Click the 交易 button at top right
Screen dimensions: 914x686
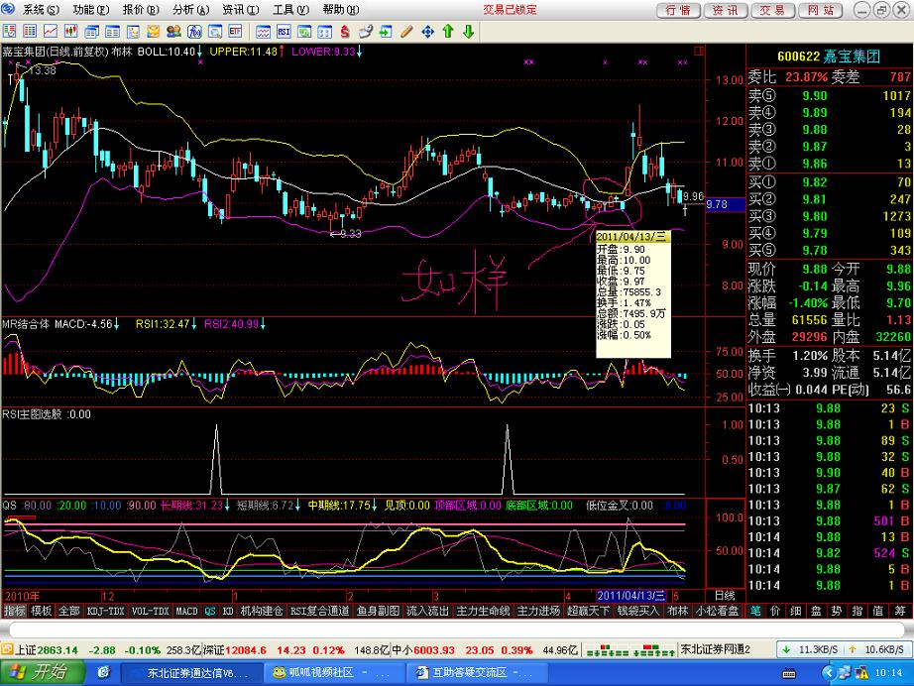point(772,11)
